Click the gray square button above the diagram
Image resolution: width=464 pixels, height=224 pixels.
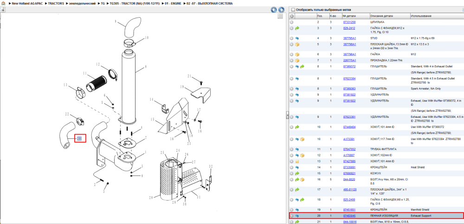coord(280,17)
